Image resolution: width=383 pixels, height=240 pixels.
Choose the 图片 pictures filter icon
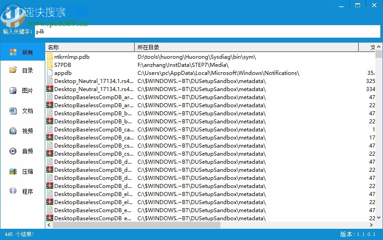[x=13, y=91]
